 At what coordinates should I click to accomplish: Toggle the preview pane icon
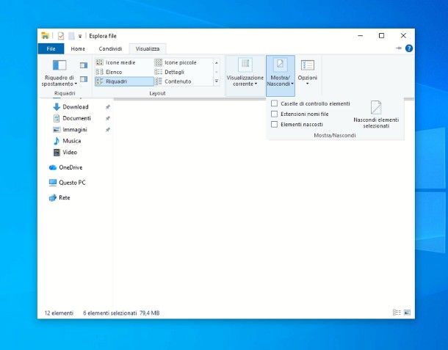pos(84,65)
